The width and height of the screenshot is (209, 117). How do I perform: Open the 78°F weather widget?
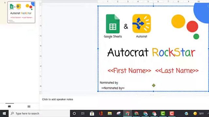pyautogui.click(x=199, y=113)
